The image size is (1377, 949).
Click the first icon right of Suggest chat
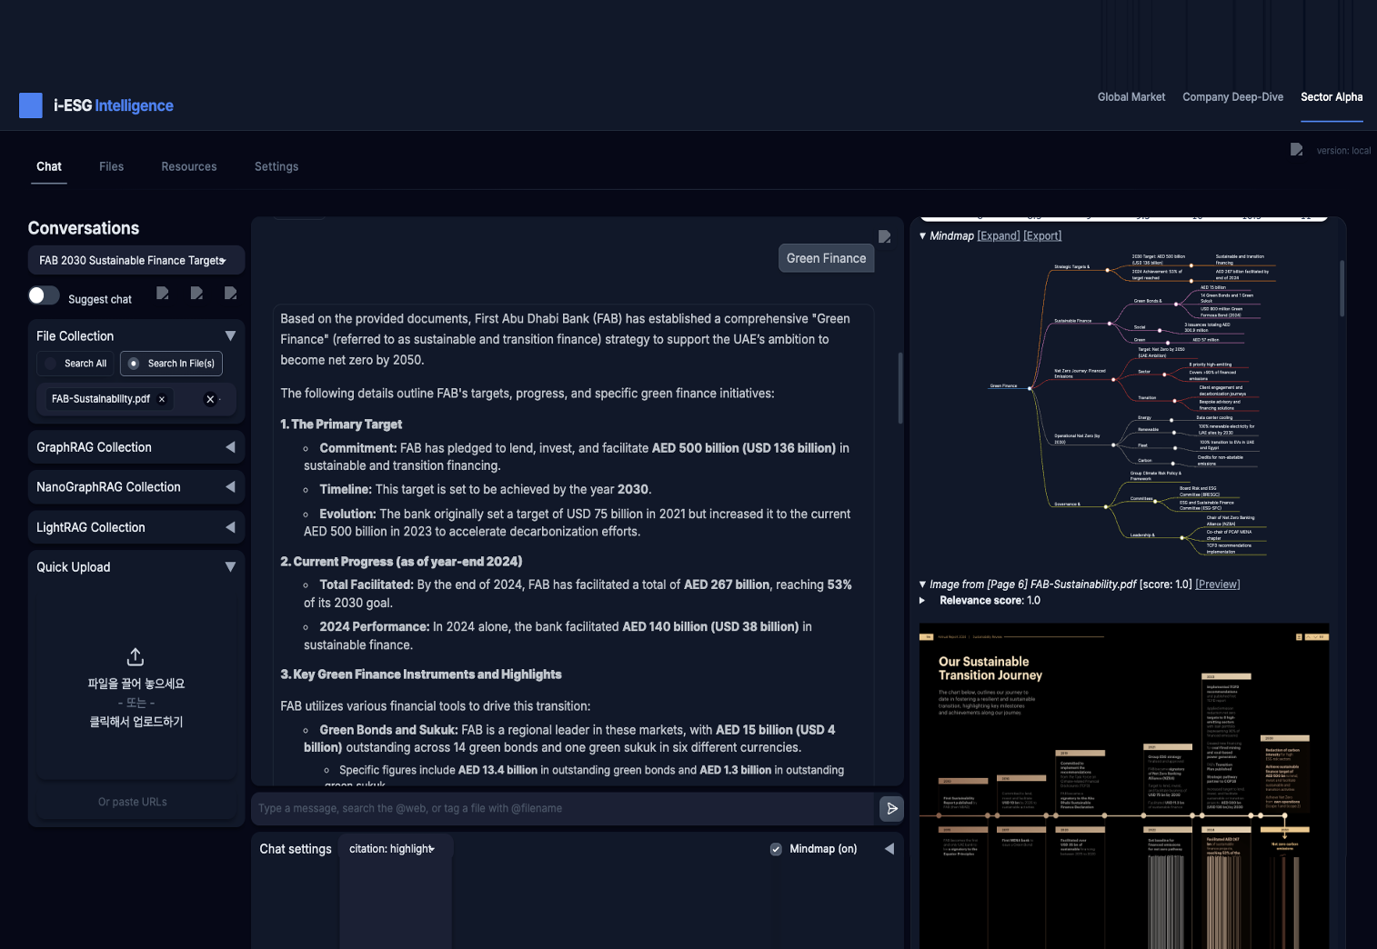tap(163, 293)
